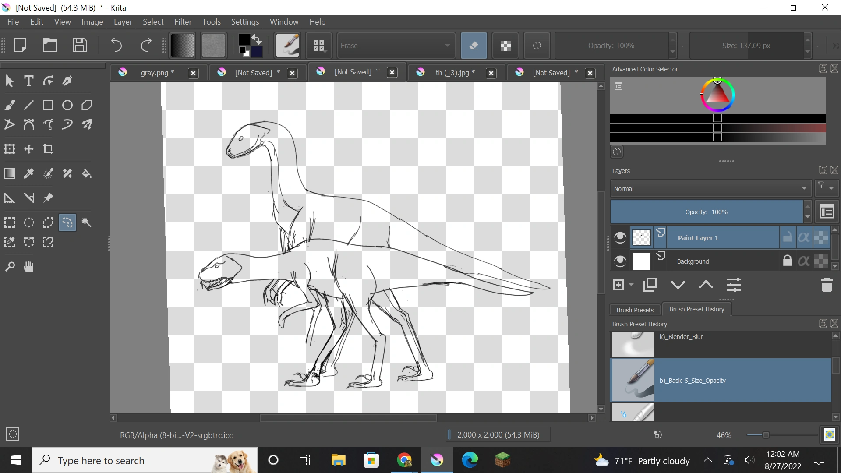Open the Erase blending mode dropdown
Image resolution: width=841 pixels, height=473 pixels.
point(395,46)
